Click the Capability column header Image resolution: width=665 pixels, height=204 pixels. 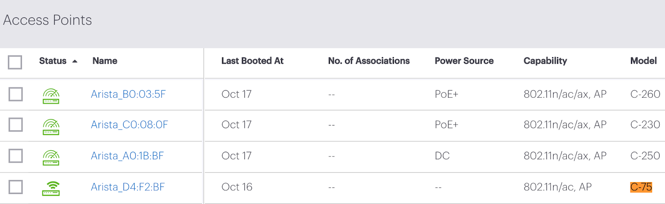coord(545,61)
